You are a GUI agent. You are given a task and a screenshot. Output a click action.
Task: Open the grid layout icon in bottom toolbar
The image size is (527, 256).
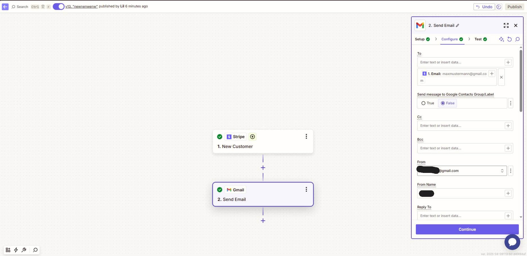[x=8, y=250]
